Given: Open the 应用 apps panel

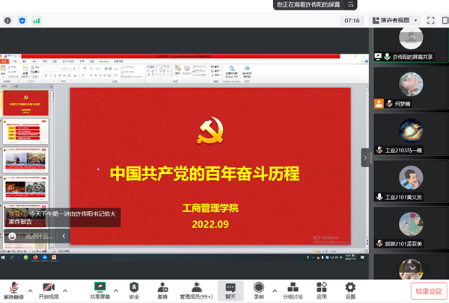Looking at the screenshot, I should (x=322, y=291).
